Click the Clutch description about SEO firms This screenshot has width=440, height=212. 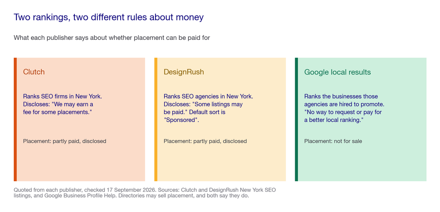pos(63,105)
